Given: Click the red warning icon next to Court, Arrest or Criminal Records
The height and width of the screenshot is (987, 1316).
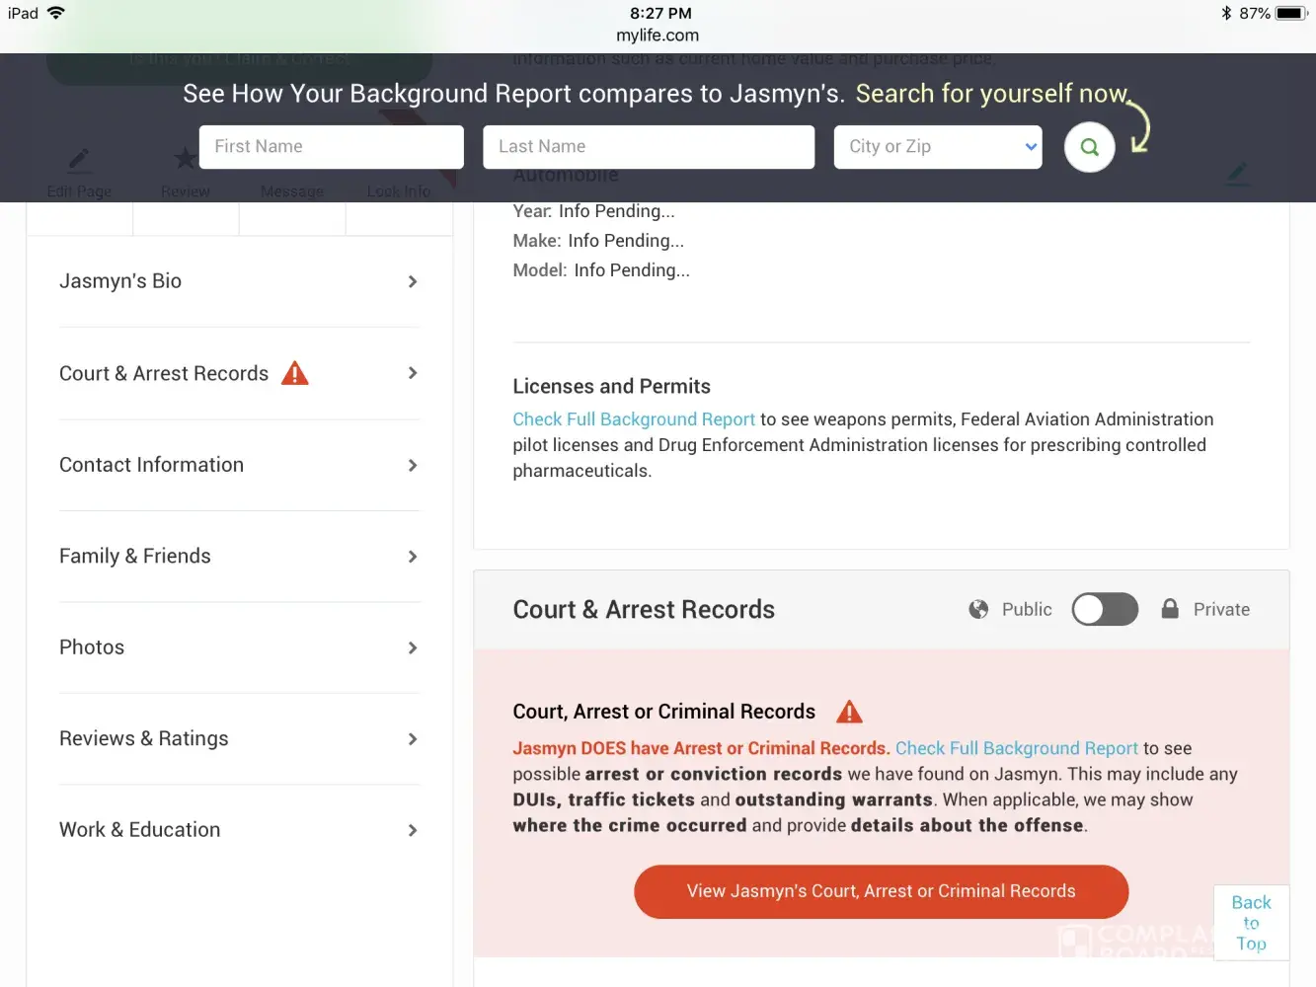Looking at the screenshot, I should click(849, 712).
